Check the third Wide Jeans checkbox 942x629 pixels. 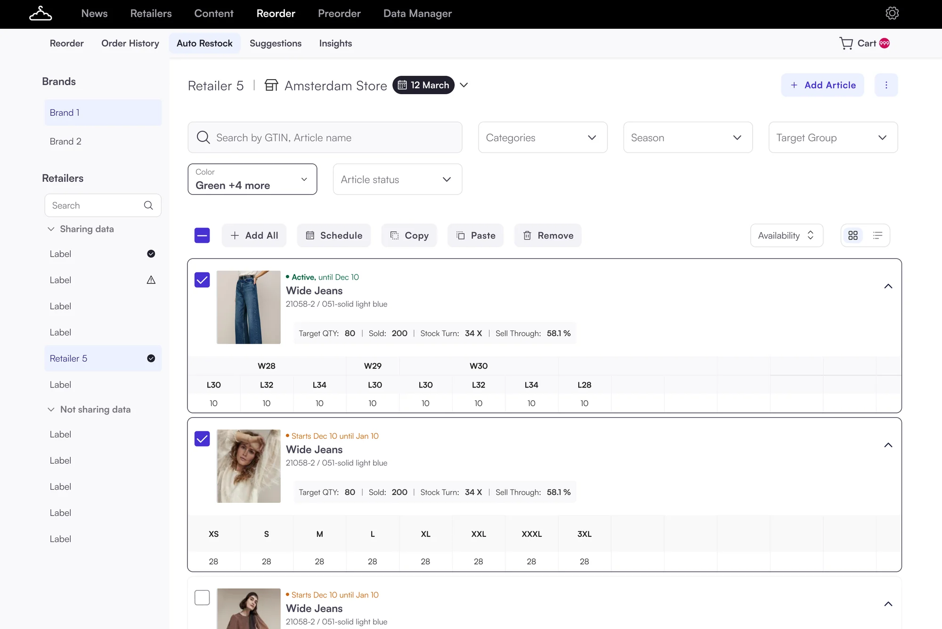202,598
